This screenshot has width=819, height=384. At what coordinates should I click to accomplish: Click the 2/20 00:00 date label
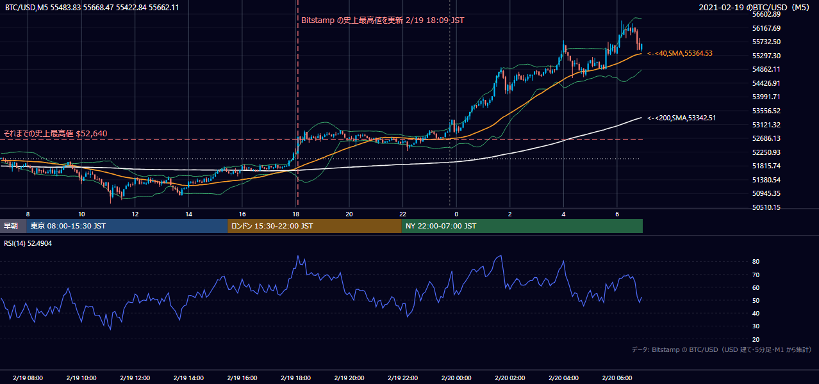[456, 378]
